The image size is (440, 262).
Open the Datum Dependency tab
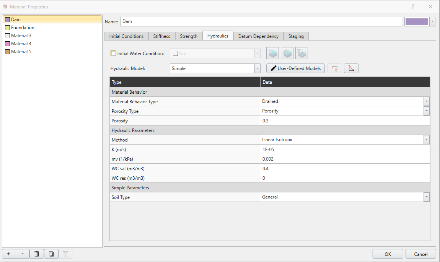coord(258,36)
